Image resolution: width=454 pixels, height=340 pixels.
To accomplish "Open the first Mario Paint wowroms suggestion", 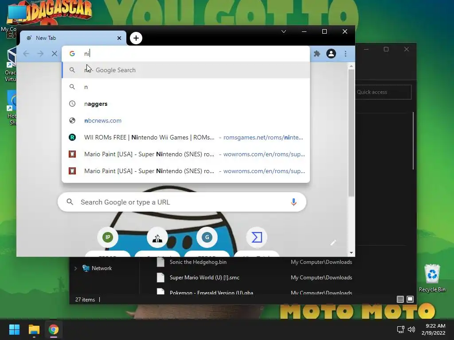I will (186, 154).
